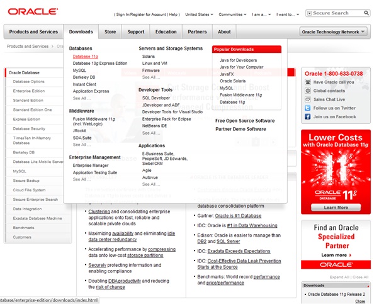Image resolution: width=379 pixels, height=304 pixels.
Task: Click Close All in the right panel
Action: [360, 277]
